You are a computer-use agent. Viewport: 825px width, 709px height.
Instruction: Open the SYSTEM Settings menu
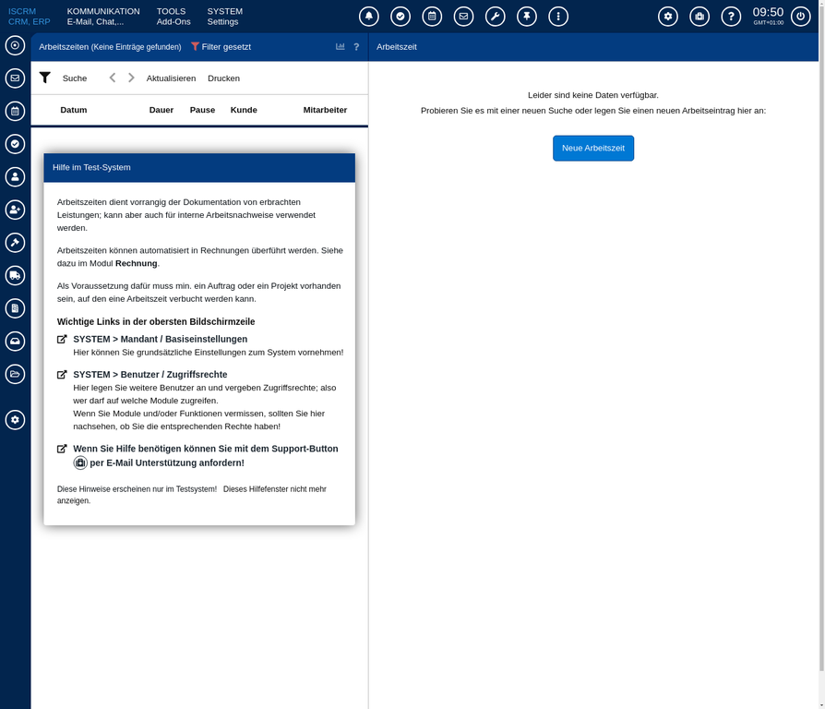[x=224, y=17]
